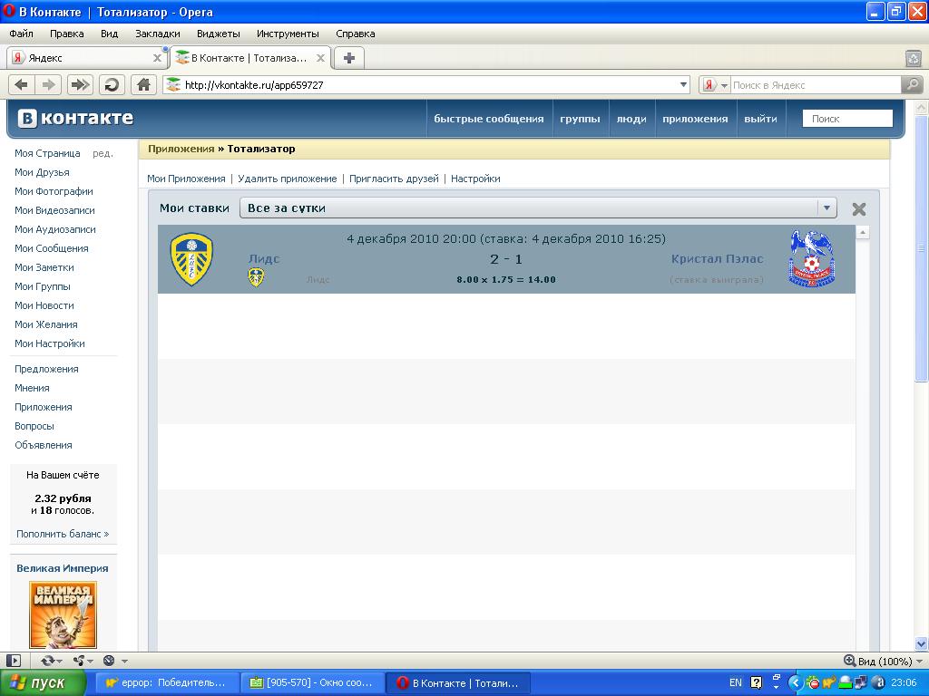Image resolution: width=929 pixels, height=696 pixels.
Task: Click the address bar URL field
Action: 426,84
